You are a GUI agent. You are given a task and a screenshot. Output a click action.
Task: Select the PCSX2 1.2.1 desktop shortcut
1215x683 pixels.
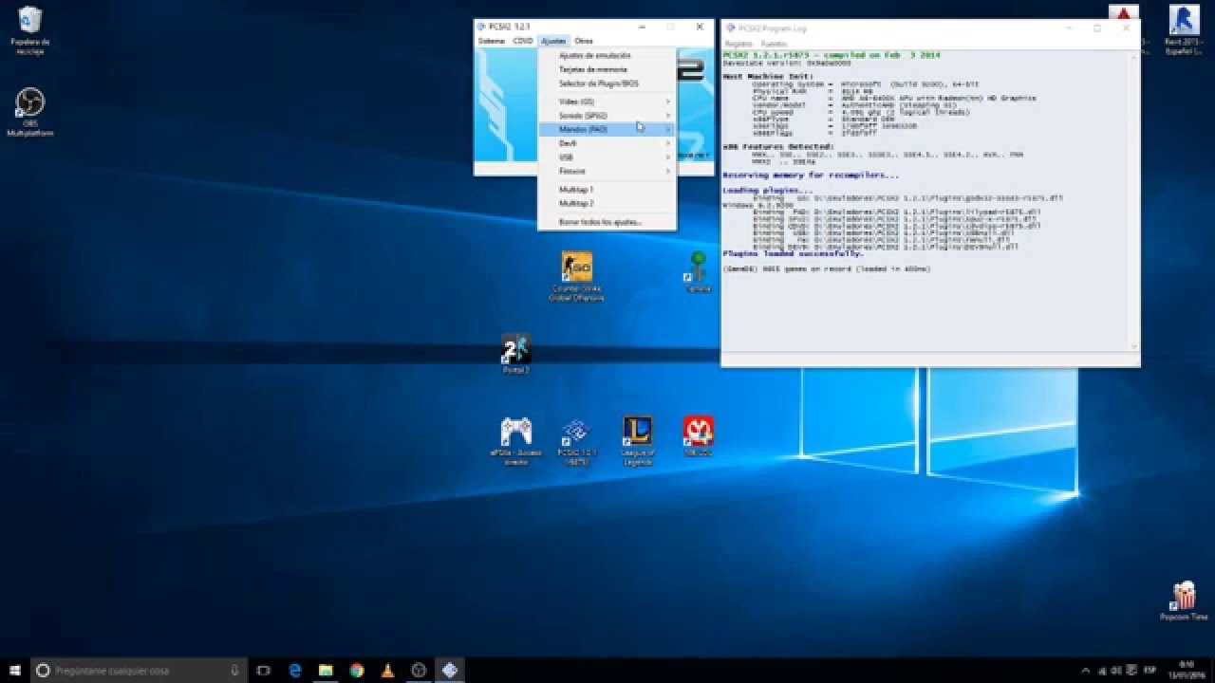coord(576,442)
